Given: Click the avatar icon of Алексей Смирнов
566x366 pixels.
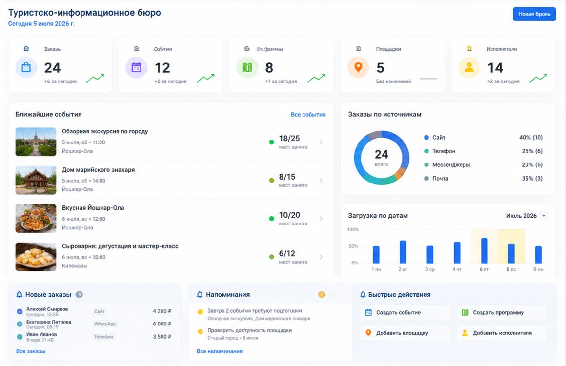Looking at the screenshot, I should [x=20, y=311].
